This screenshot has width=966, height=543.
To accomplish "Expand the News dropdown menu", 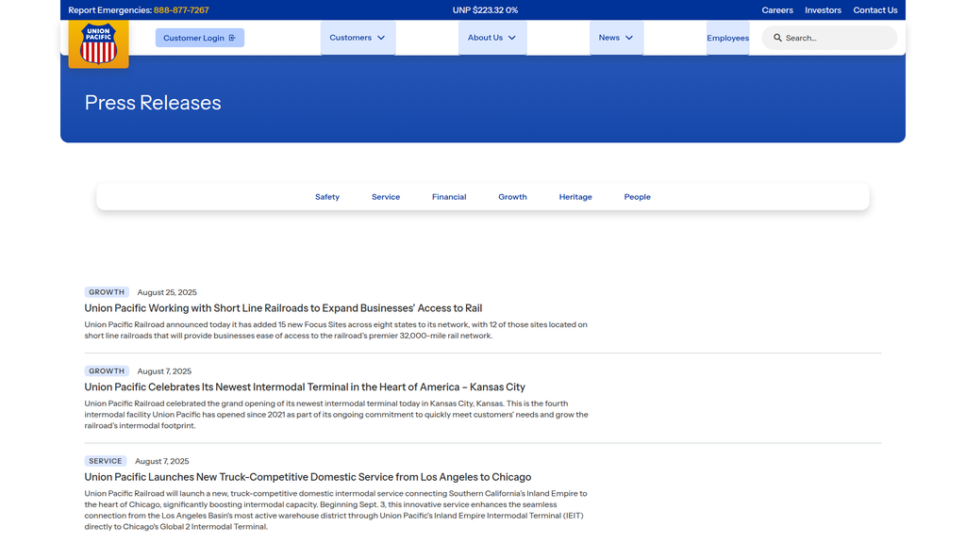I will click(x=616, y=38).
